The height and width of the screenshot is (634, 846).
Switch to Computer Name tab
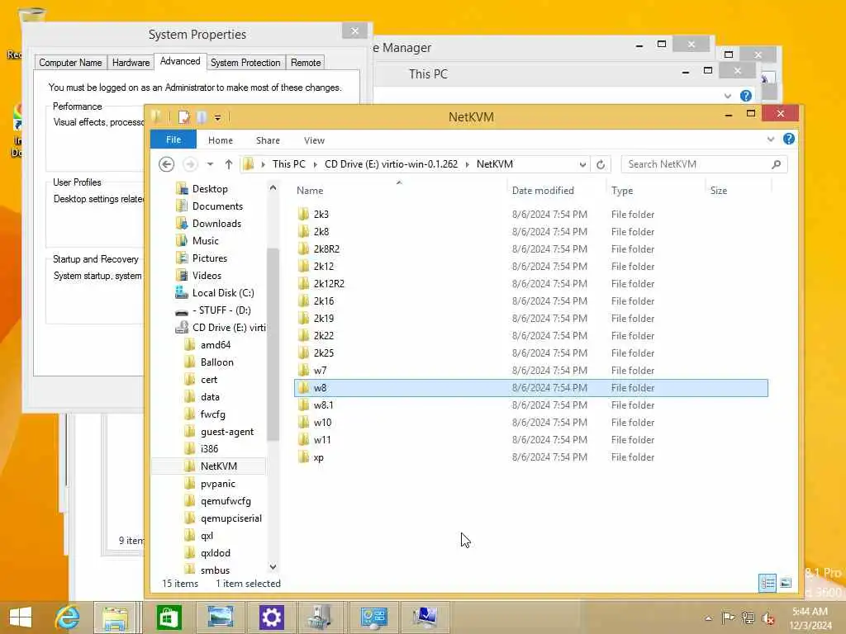(71, 63)
